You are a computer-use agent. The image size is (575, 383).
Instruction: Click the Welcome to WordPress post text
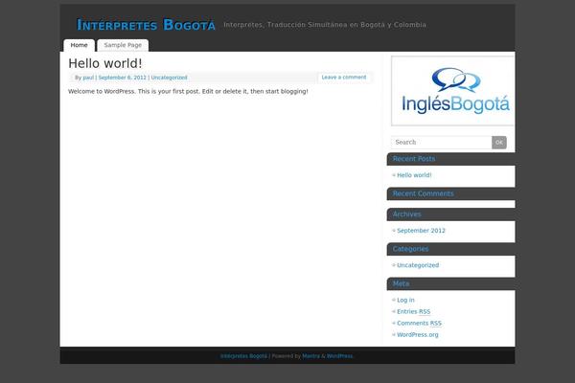188,91
